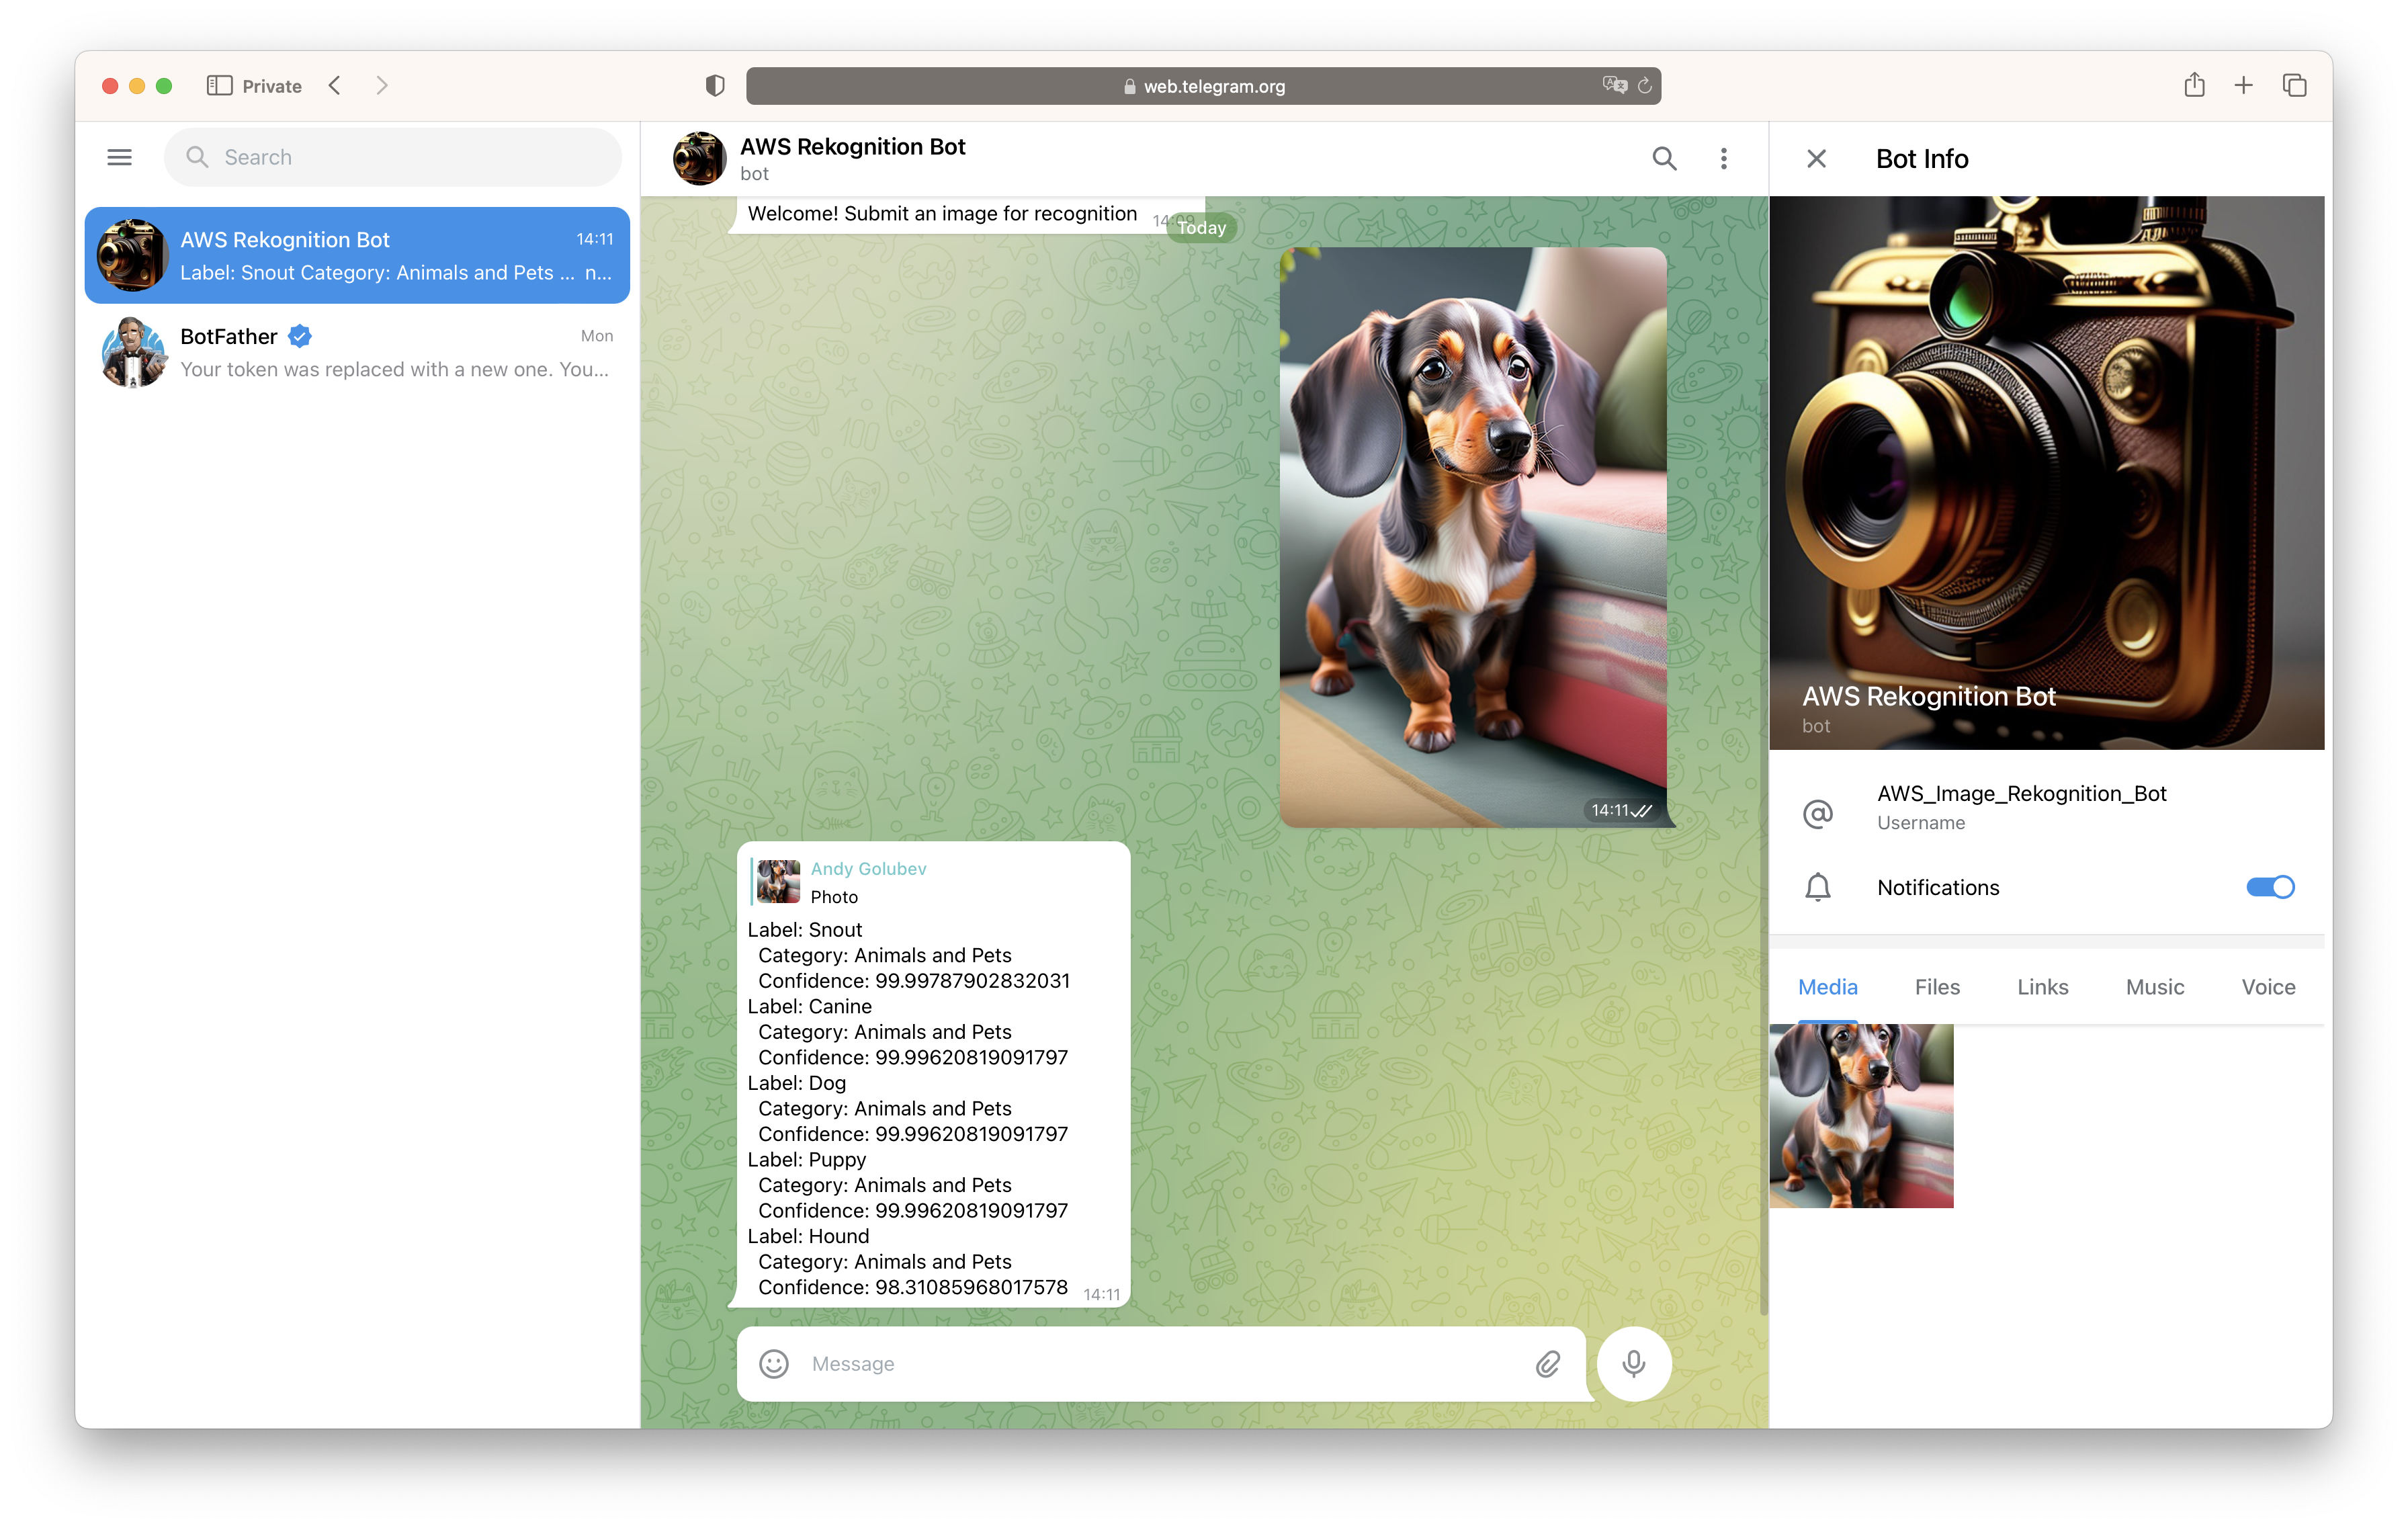Open the emoji picker
The width and height of the screenshot is (2408, 1528).
tap(774, 1363)
